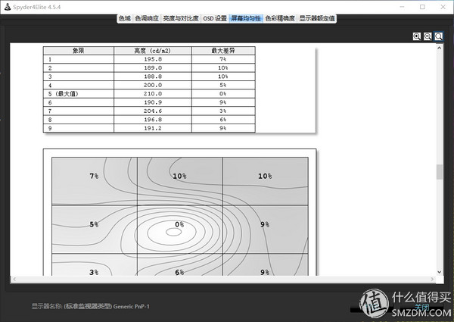
Task: Click the 0% label in the chart center
Action: click(179, 224)
